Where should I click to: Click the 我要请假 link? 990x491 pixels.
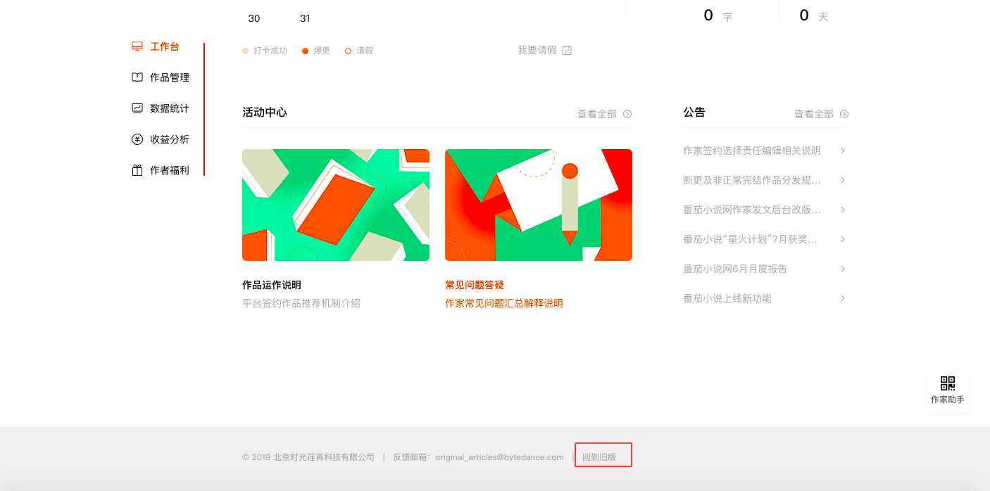[537, 50]
